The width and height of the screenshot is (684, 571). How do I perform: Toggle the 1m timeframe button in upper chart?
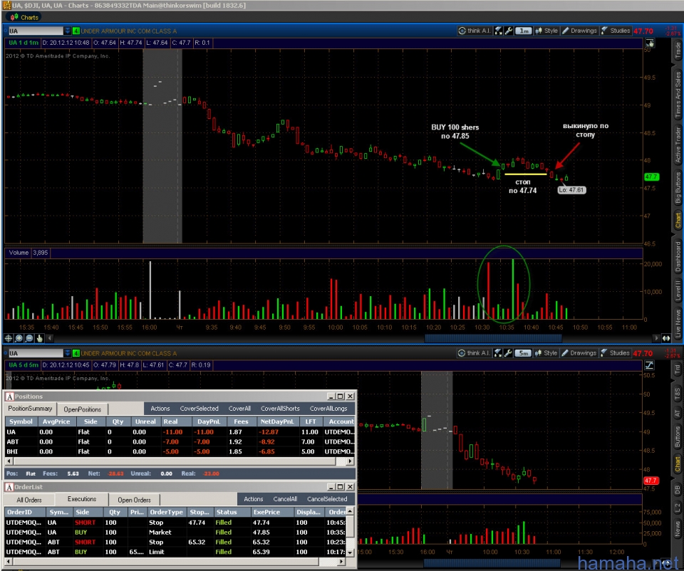(524, 31)
